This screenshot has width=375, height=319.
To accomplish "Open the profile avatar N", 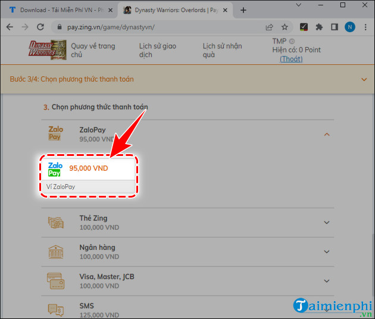I will (x=350, y=27).
